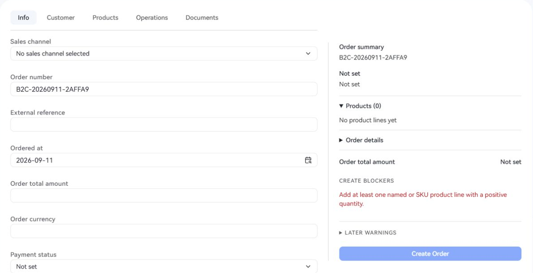
Task: Focus the Order total amount field
Action: click(x=164, y=196)
